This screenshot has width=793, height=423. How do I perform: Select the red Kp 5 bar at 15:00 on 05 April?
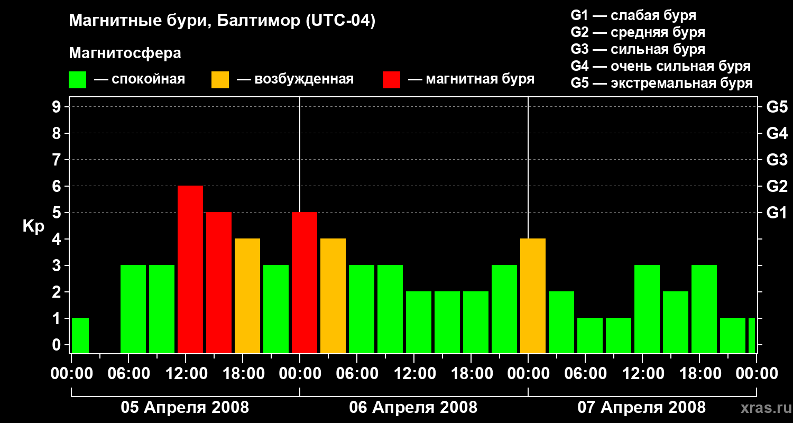point(219,283)
